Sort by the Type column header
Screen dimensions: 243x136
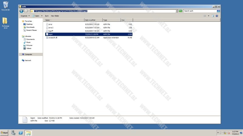pyautogui.click(x=111, y=20)
